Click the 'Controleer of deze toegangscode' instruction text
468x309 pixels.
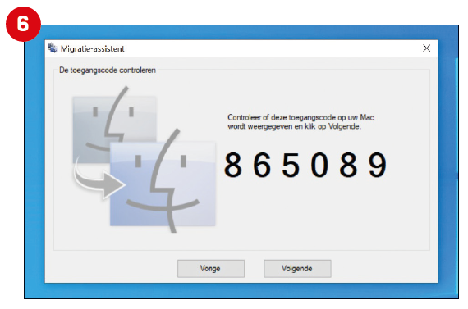click(301, 121)
